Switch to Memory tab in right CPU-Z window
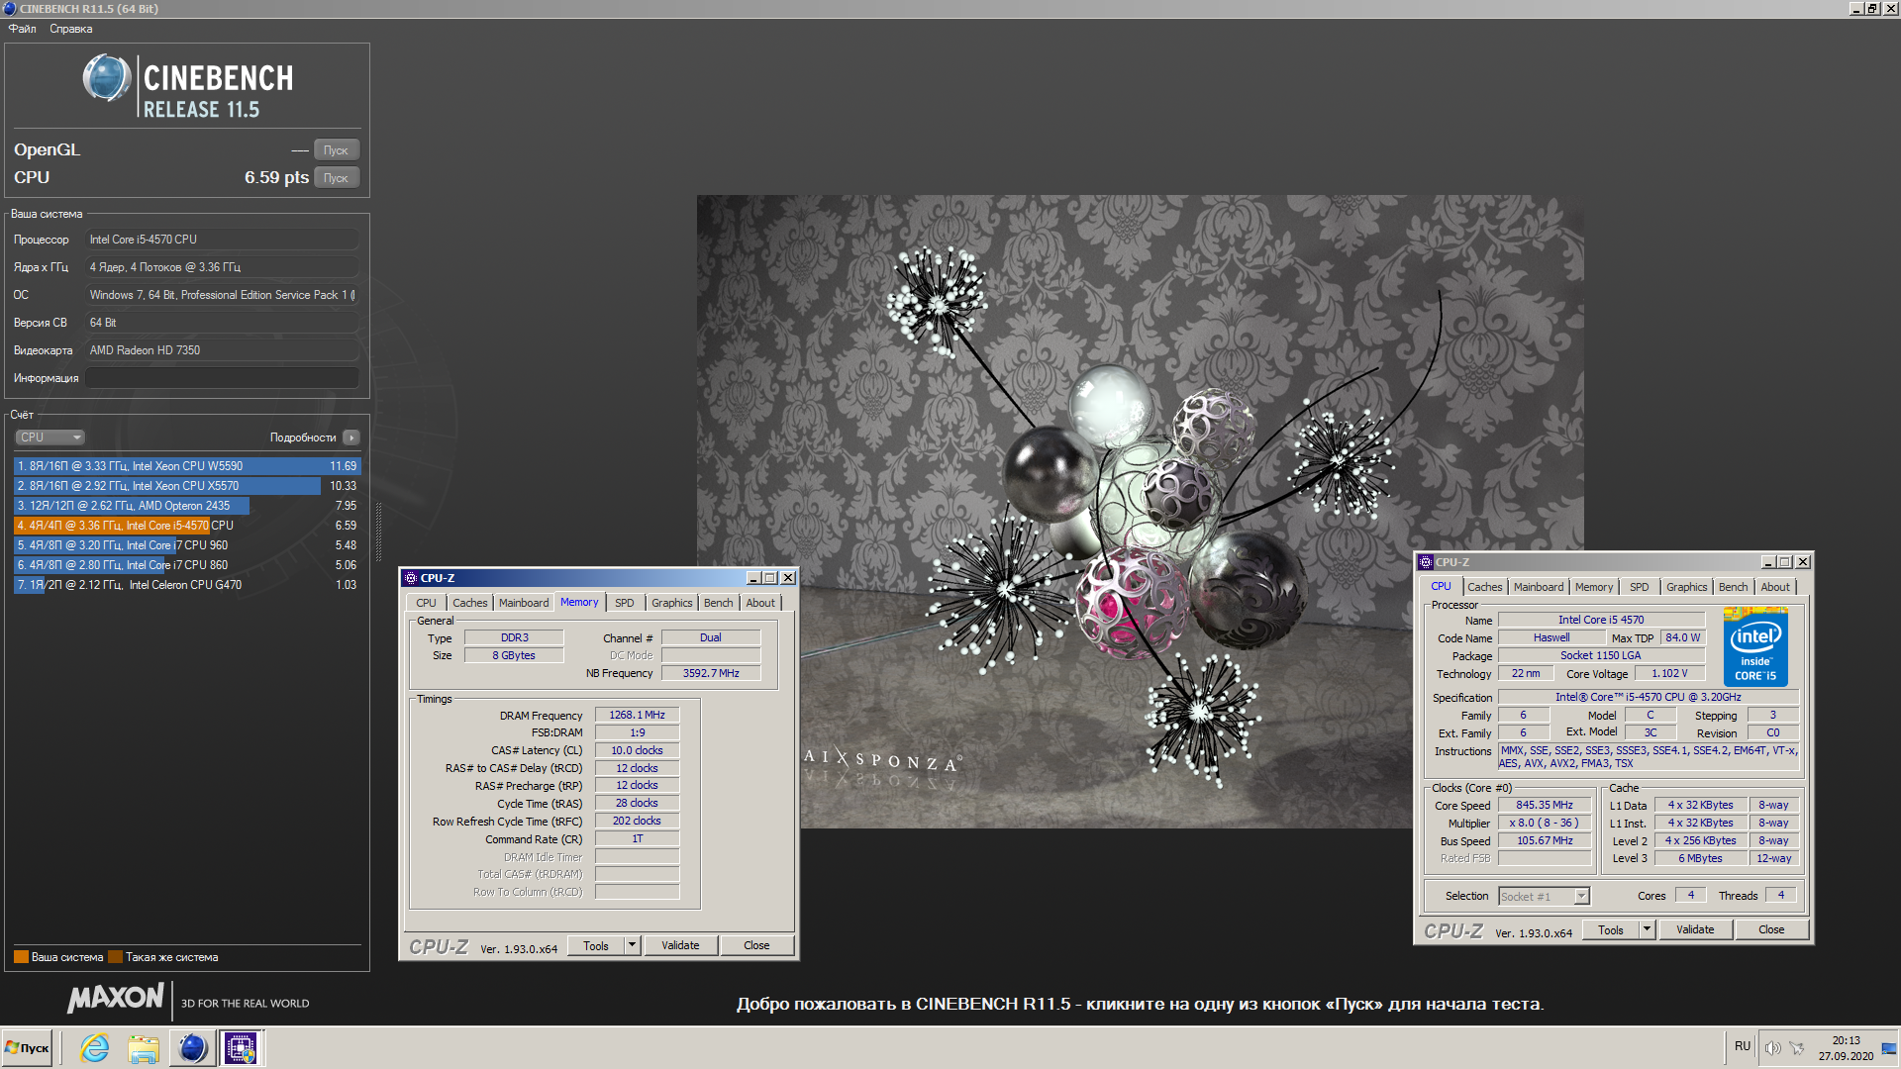Screen dimensions: 1901x1069 [x=1594, y=587]
